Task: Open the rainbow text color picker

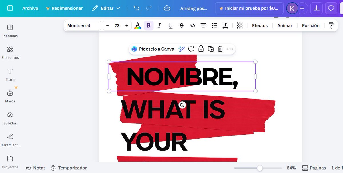Action: (x=137, y=25)
